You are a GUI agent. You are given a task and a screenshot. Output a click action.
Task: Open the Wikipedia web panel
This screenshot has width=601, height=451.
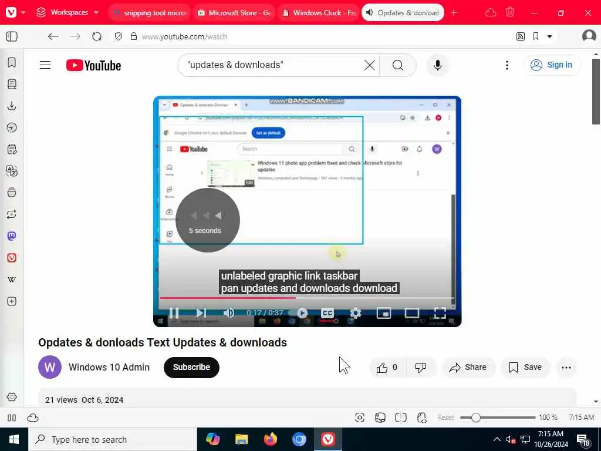(x=12, y=280)
